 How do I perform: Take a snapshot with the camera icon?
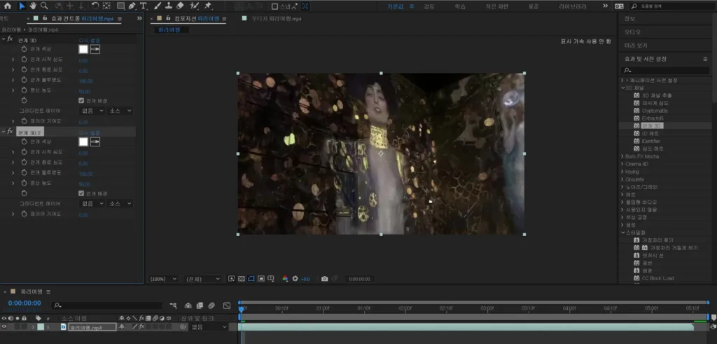pyautogui.click(x=325, y=279)
